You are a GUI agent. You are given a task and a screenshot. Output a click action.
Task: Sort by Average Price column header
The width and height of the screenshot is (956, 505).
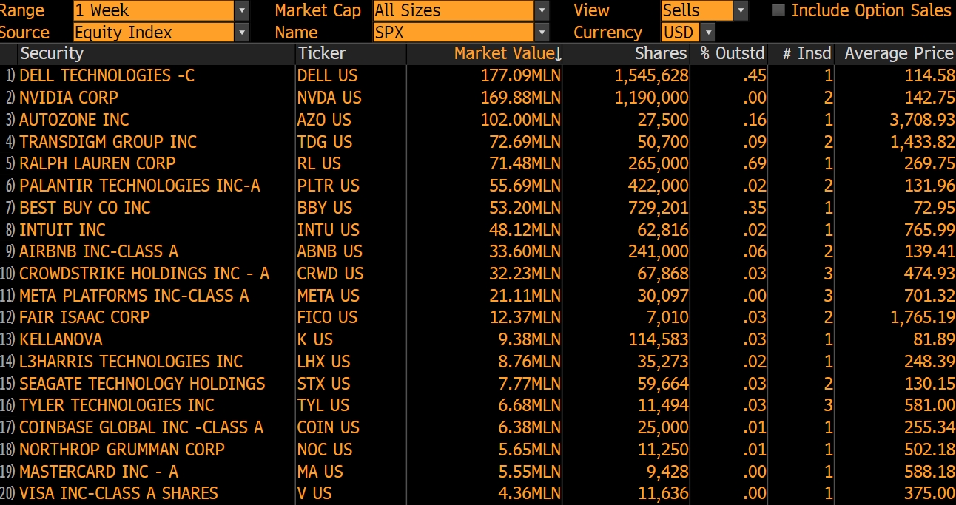tap(899, 53)
